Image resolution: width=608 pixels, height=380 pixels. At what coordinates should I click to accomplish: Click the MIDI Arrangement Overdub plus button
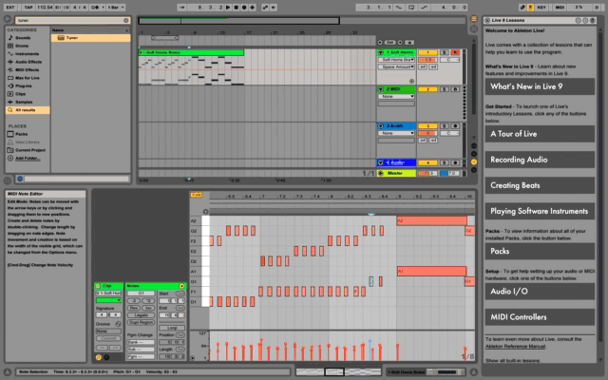click(x=253, y=7)
